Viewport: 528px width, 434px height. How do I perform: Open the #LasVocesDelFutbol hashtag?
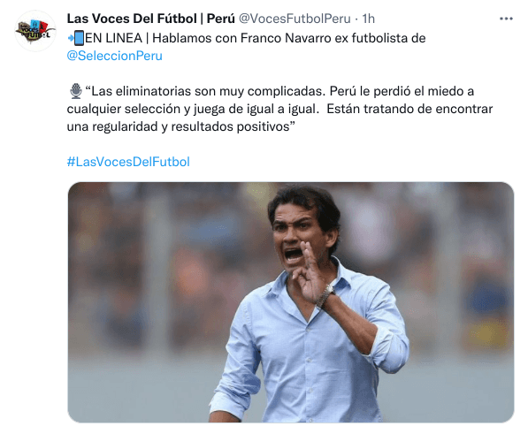[x=128, y=162]
